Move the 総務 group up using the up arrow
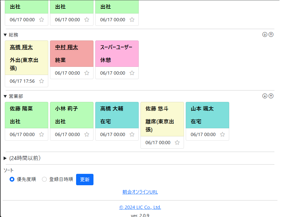The height and width of the screenshot is (217, 281). (x=271, y=34)
